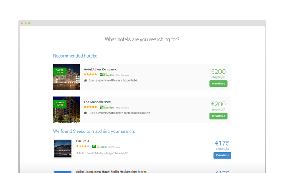The image size is (284, 173).
Task: Click the five-star rating of The Mandala Hotel
Action: [x=91, y=107]
